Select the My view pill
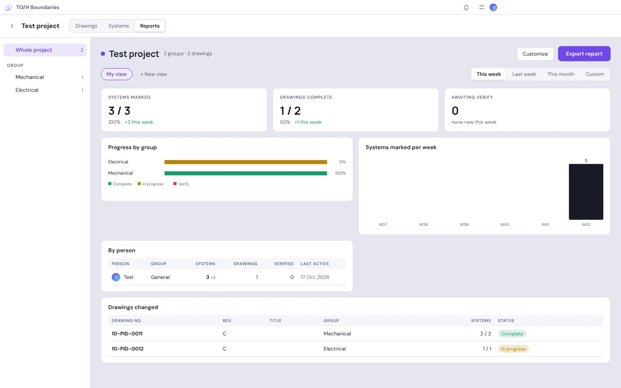Viewport: 621px width, 388px height. click(x=116, y=74)
